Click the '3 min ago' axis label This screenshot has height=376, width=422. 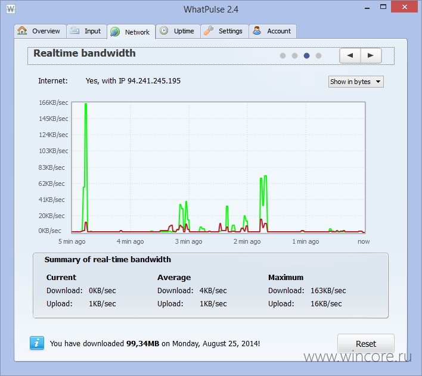coord(189,241)
